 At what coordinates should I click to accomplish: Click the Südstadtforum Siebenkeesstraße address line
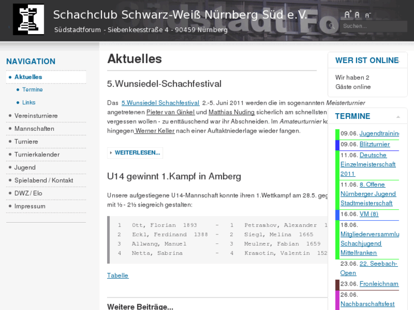tap(141, 30)
